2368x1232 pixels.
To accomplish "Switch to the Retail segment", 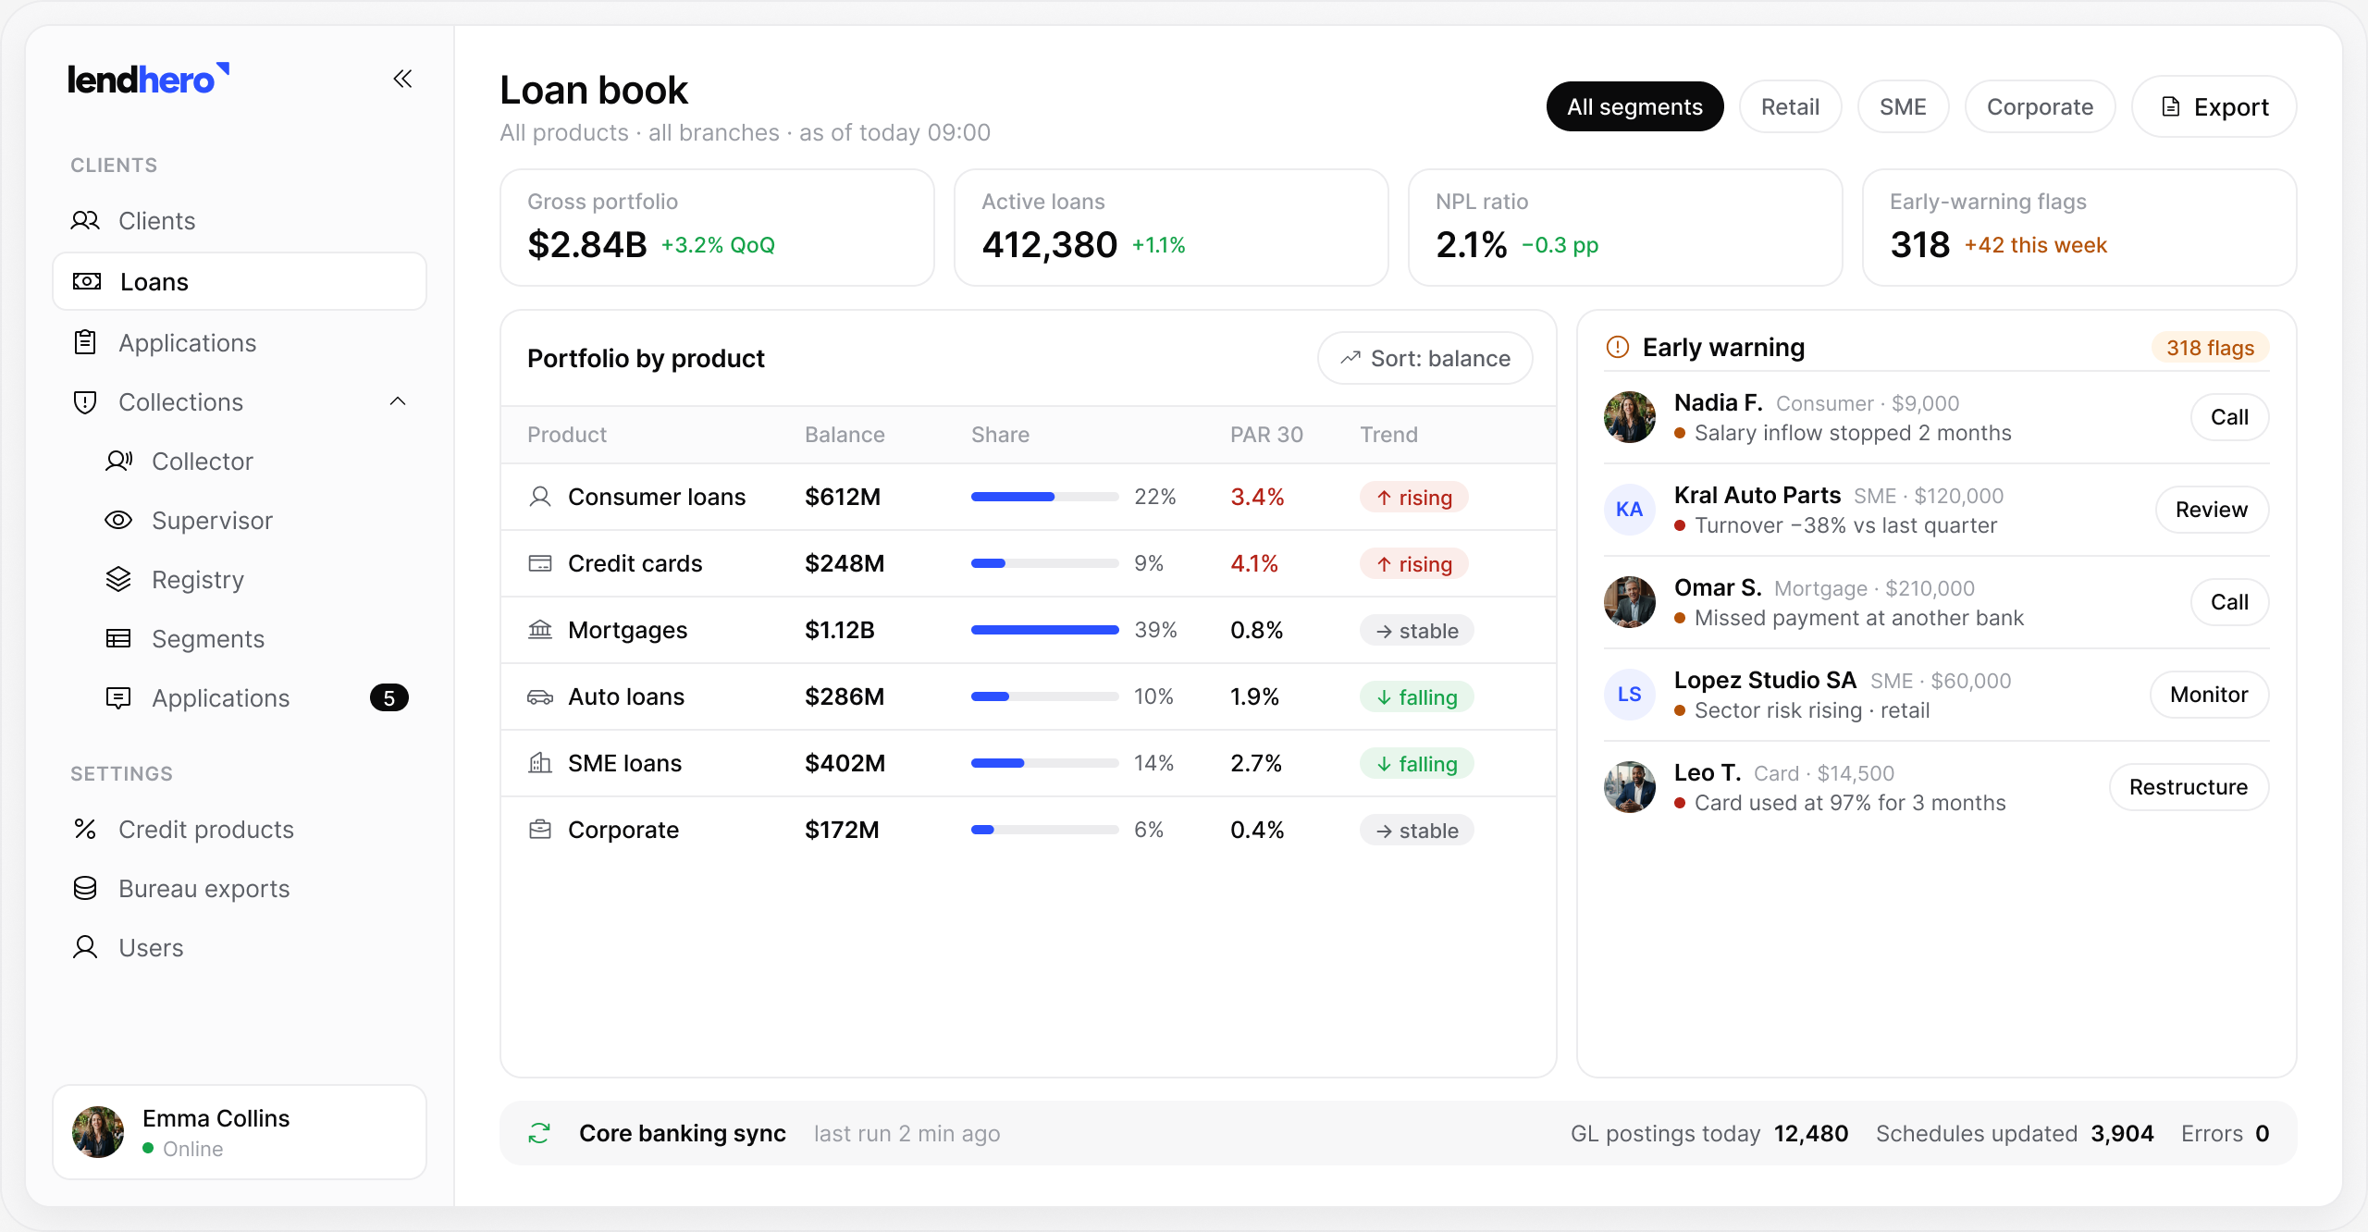I will pyautogui.click(x=1790, y=106).
